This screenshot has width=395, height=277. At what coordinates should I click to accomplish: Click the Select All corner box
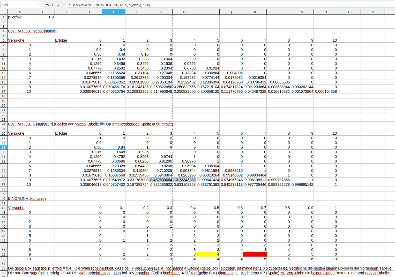pos(4,12)
